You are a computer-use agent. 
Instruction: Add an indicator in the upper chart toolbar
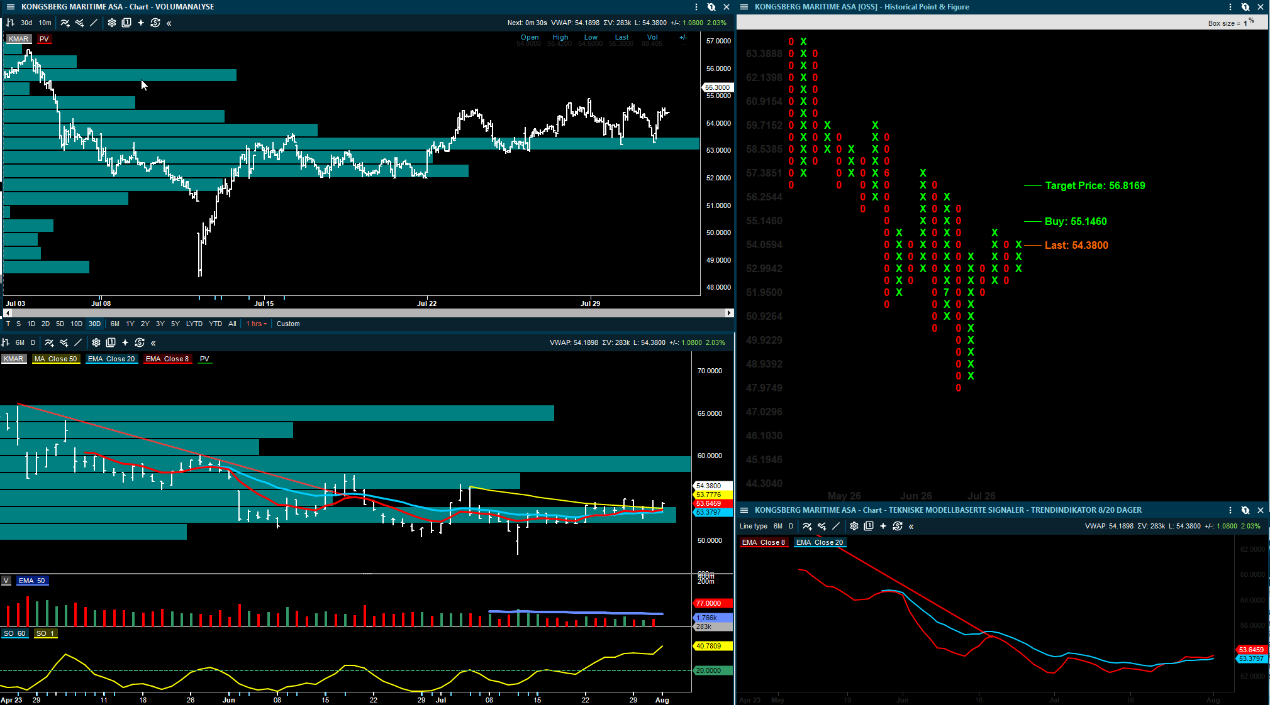tap(65, 23)
